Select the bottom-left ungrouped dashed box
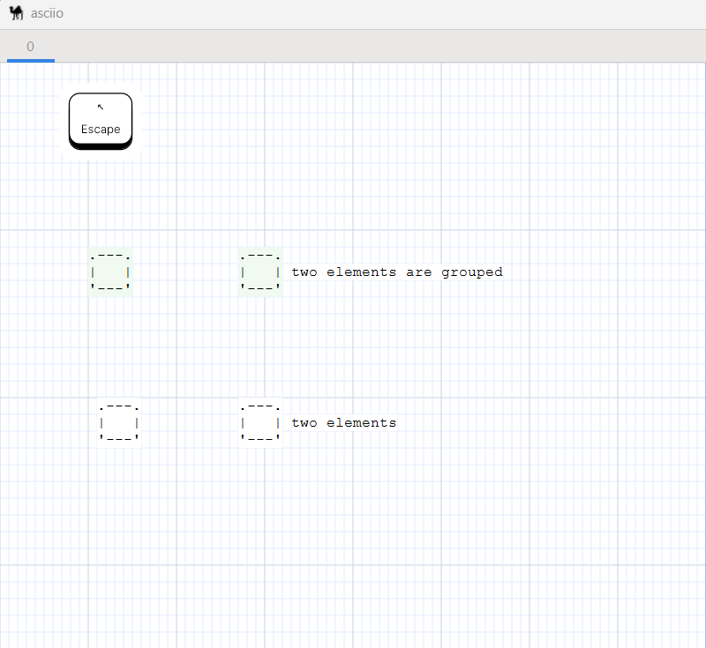 tap(117, 422)
